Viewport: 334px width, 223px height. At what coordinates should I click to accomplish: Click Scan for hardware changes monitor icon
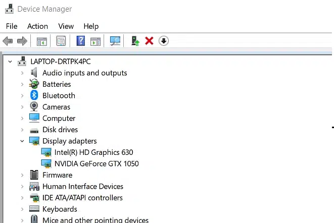116,41
